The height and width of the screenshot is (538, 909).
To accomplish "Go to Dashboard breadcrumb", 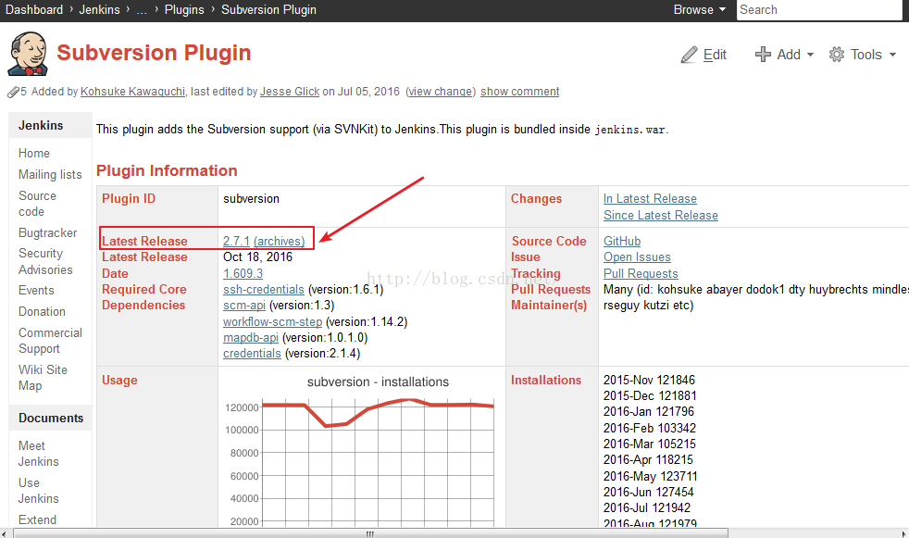I will tap(34, 10).
